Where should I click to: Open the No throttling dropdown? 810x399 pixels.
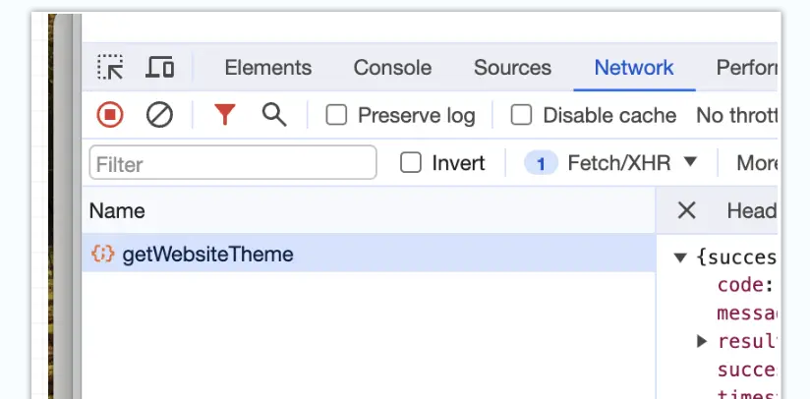click(x=736, y=116)
